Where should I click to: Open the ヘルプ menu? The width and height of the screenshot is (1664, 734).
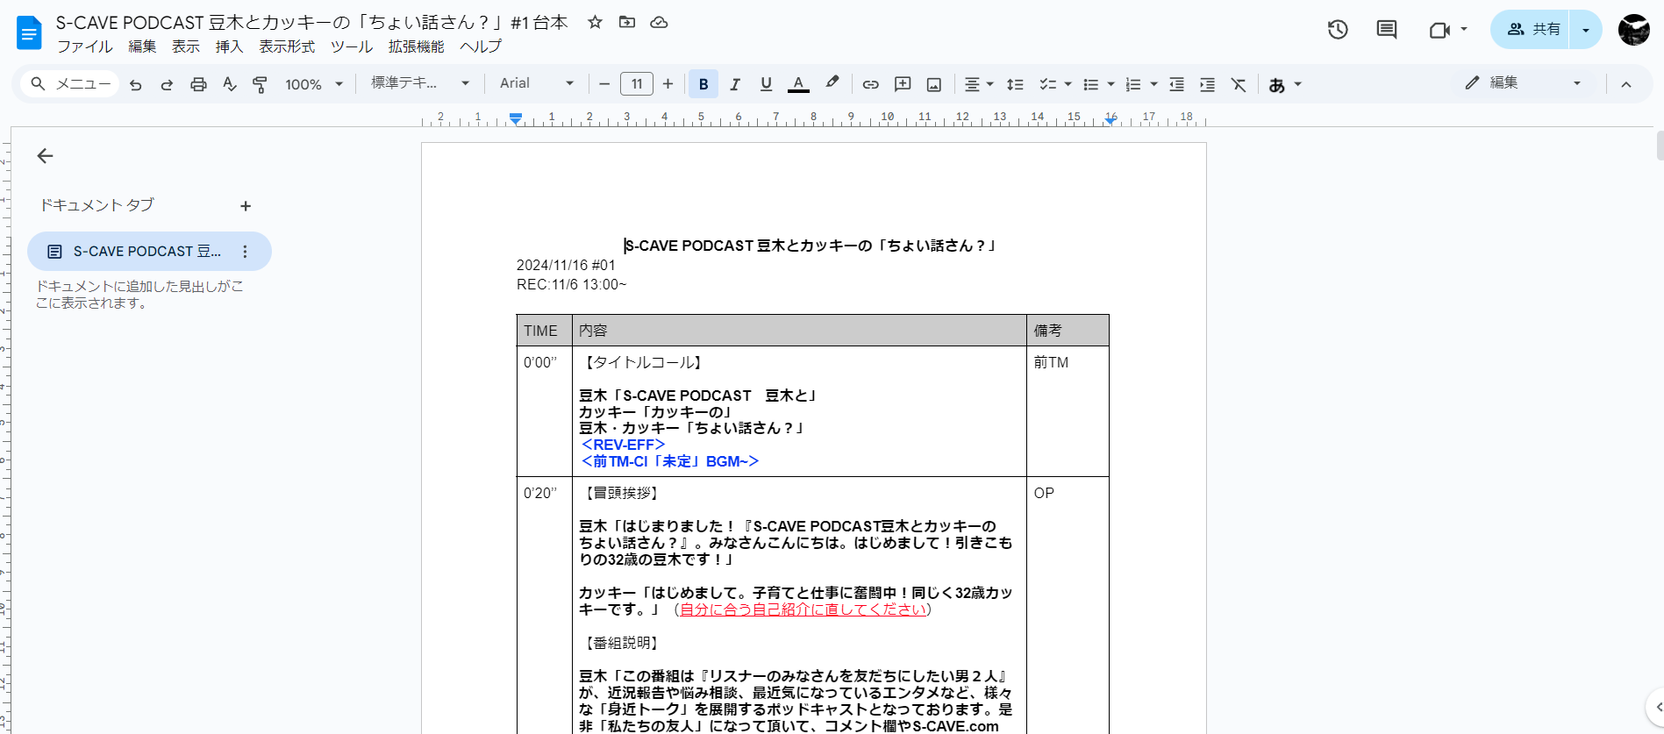pos(481,46)
